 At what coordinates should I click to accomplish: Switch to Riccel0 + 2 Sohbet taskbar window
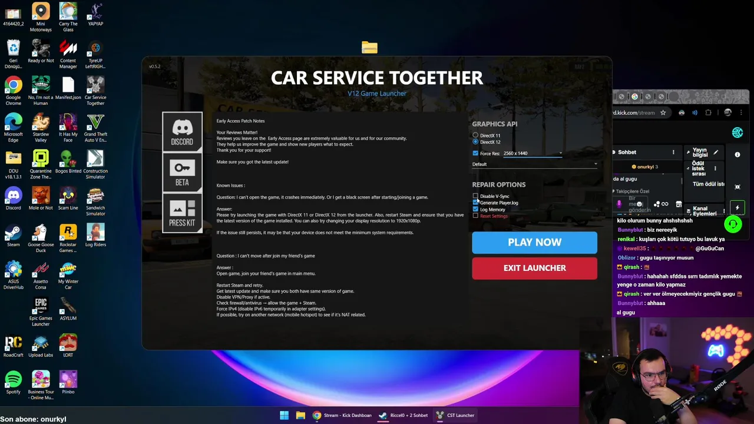404,415
